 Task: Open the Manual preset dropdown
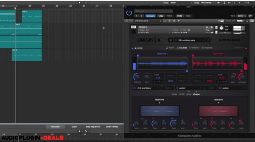(153, 11)
